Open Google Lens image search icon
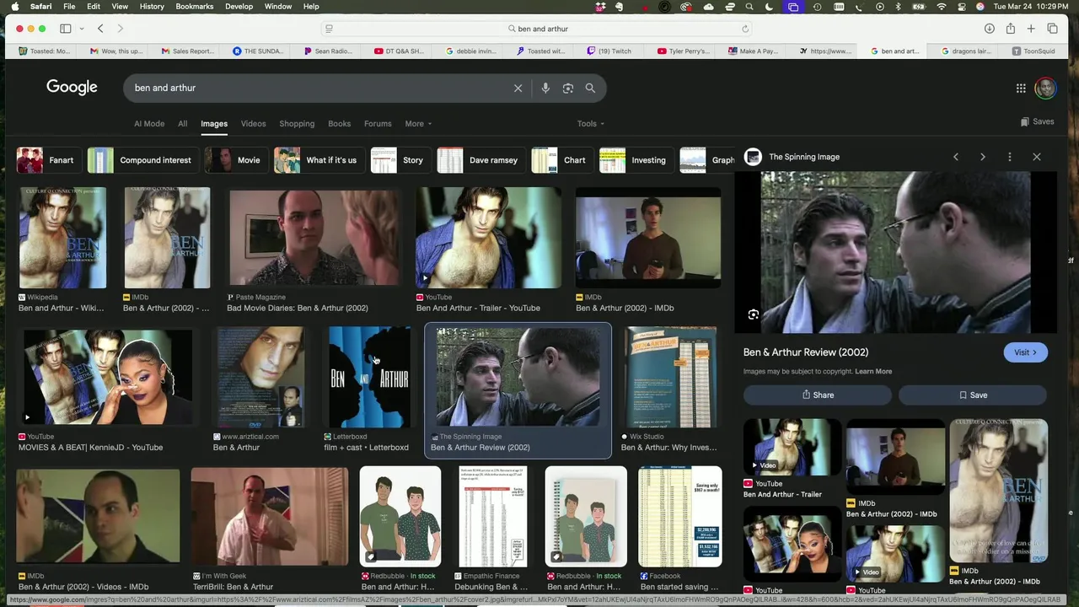 568,88
